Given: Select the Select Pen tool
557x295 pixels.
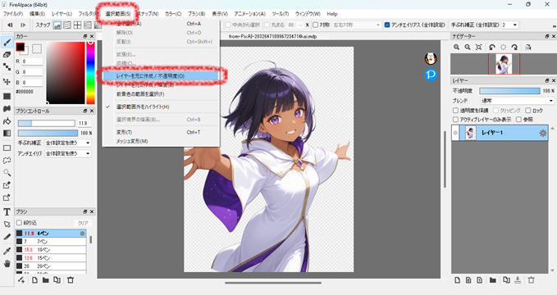Looking at the screenshot, I should point(7,185).
